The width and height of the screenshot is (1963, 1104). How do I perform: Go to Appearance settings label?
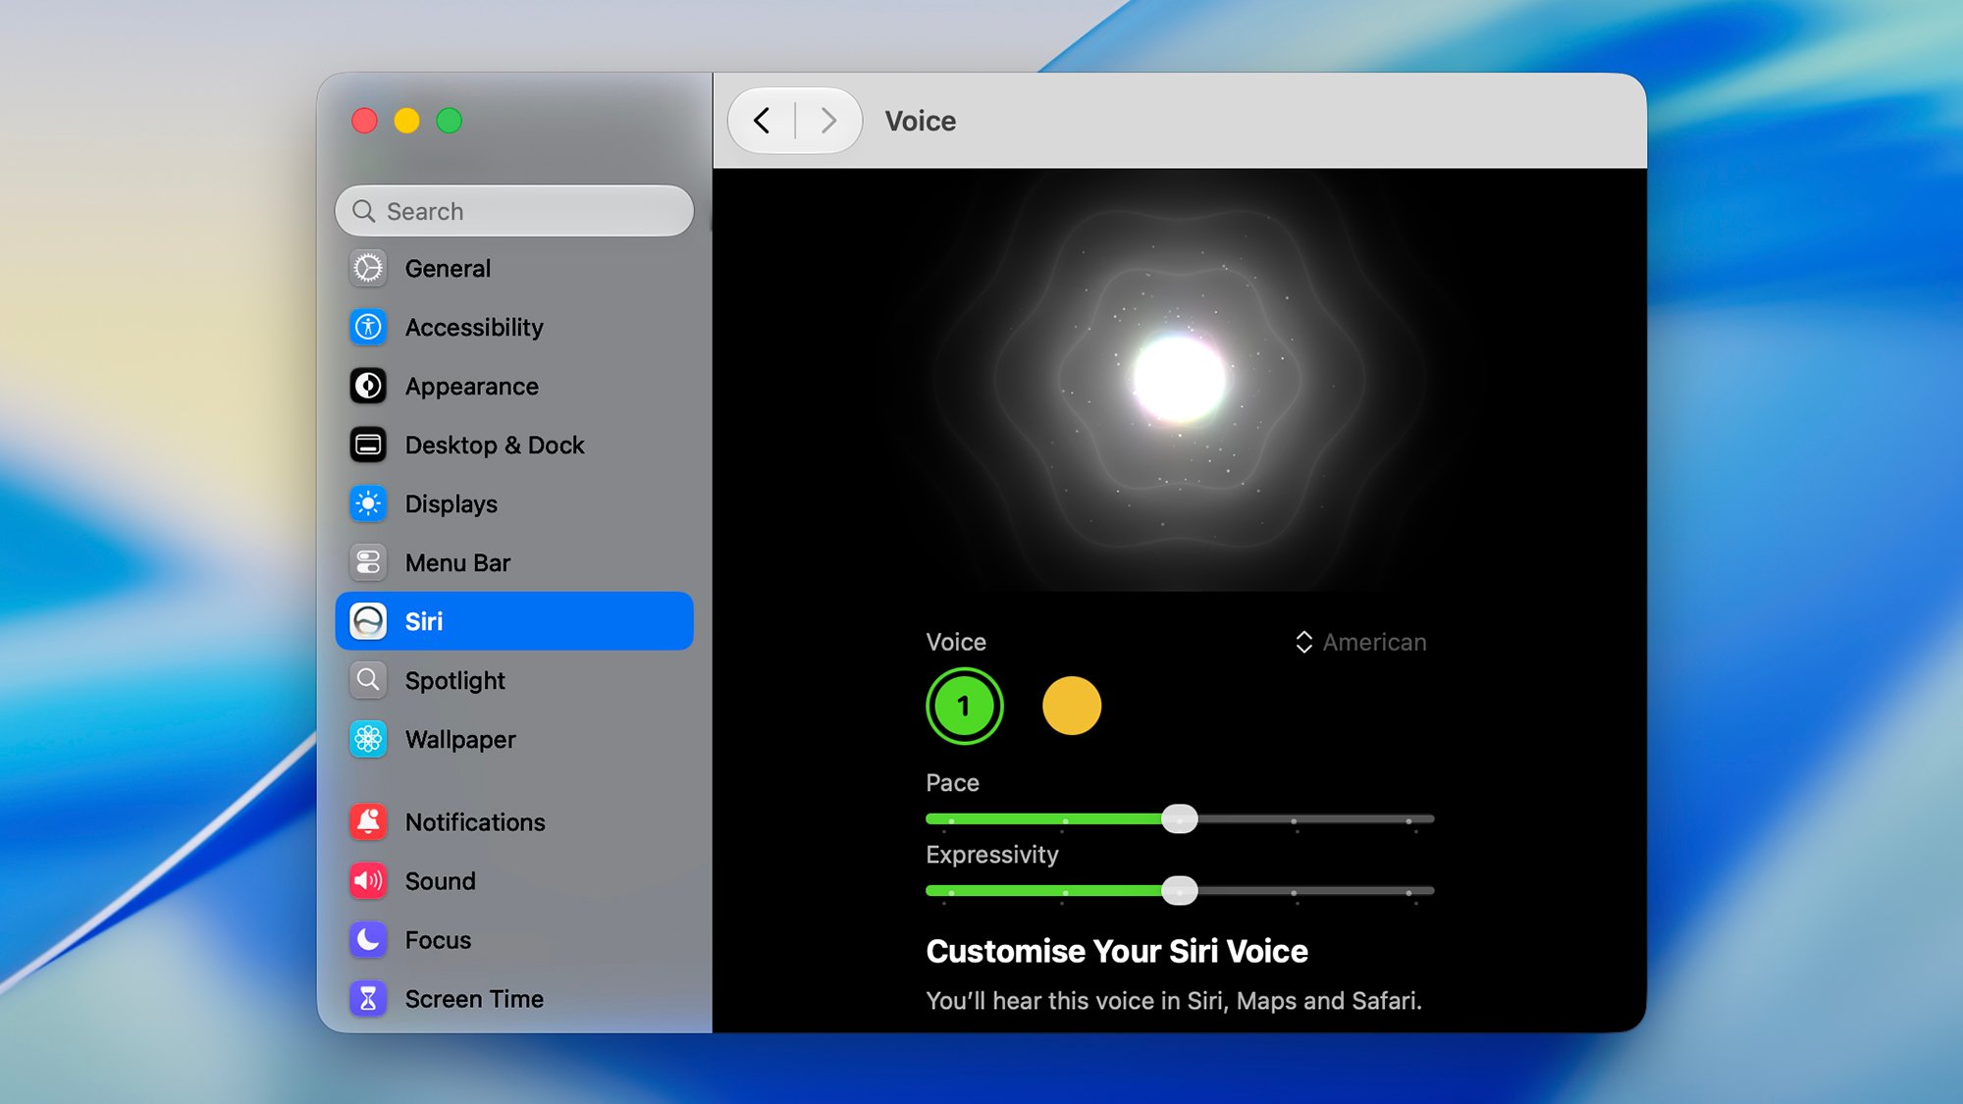click(472, 387)
